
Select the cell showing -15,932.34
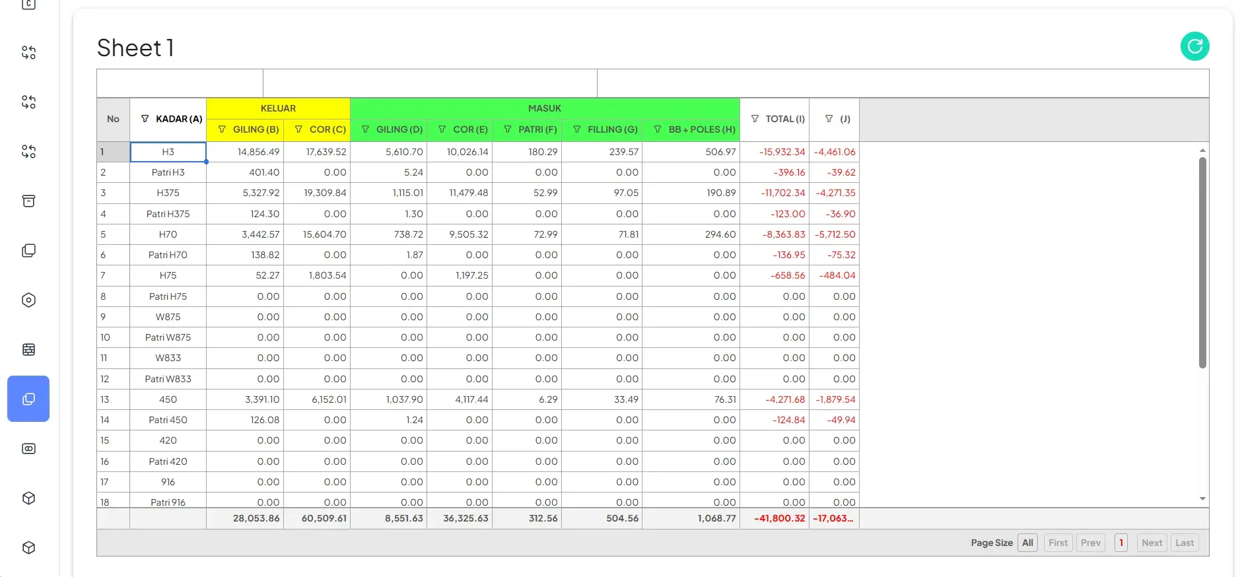click(775, 152)
